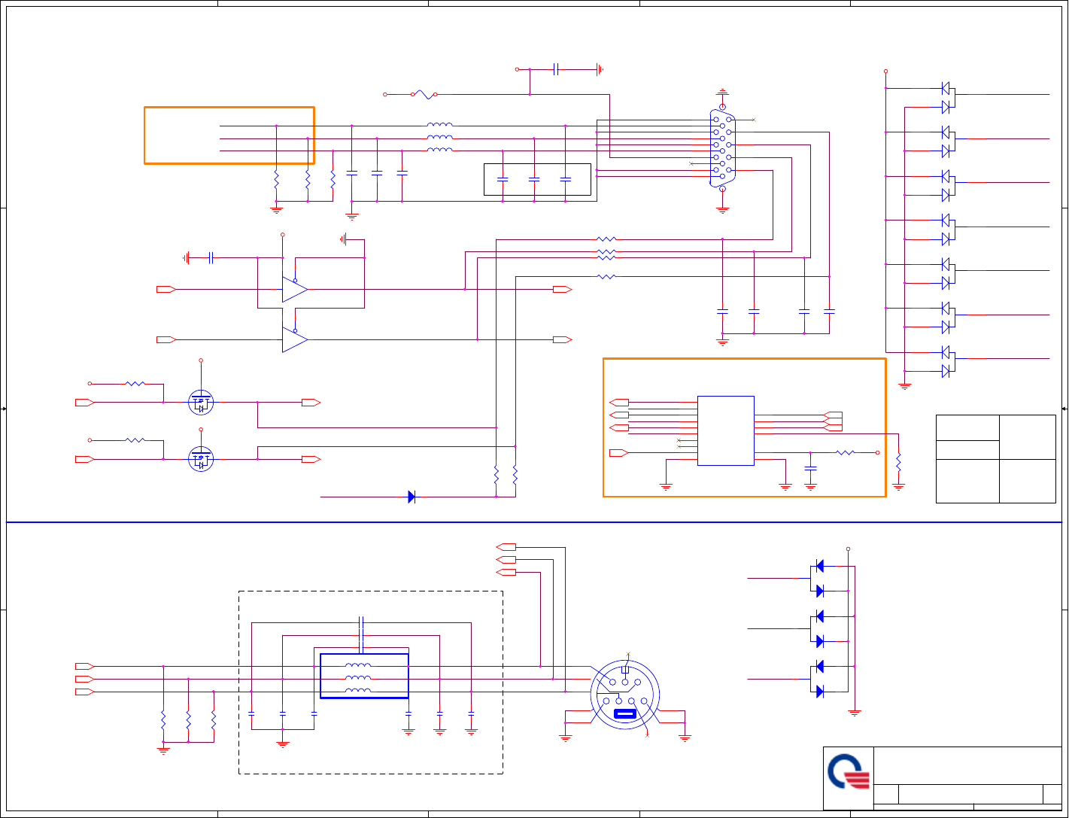The height and width of the screenshot is (818, 1069).
Task: Select the lone solid diode below the MOSFETs
Action: pyautogui.click(x=412, y=497)
